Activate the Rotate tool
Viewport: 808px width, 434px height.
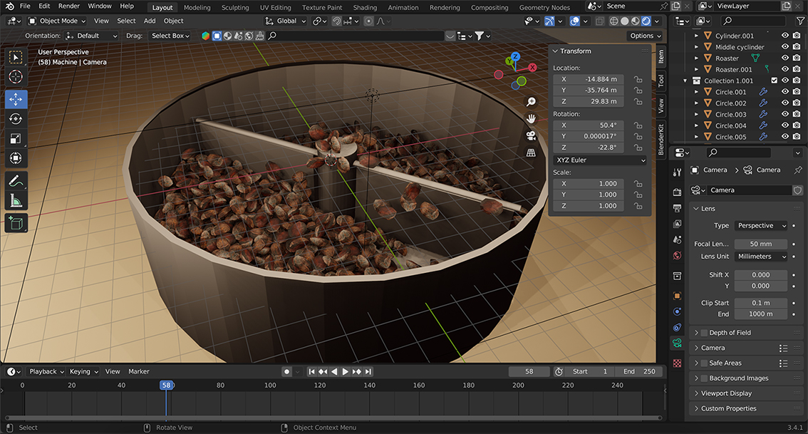(16, 119)
